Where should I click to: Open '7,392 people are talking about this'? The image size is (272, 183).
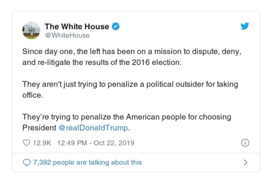point(87,162)
